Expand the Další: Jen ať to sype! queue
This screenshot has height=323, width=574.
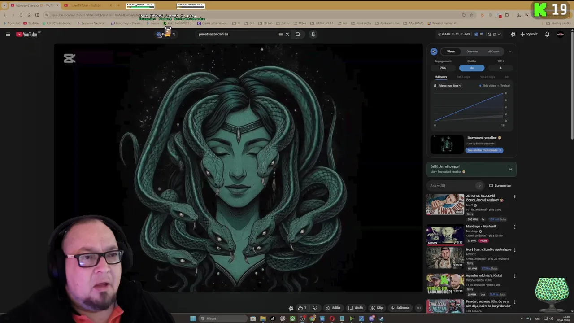click(510, 169)
